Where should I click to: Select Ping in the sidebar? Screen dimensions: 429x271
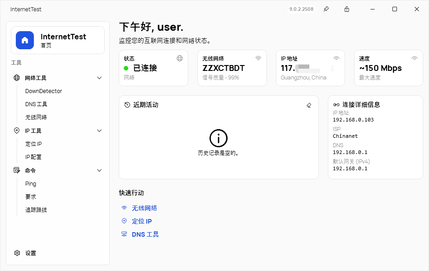pyautogui.click(x=31, y=184)
